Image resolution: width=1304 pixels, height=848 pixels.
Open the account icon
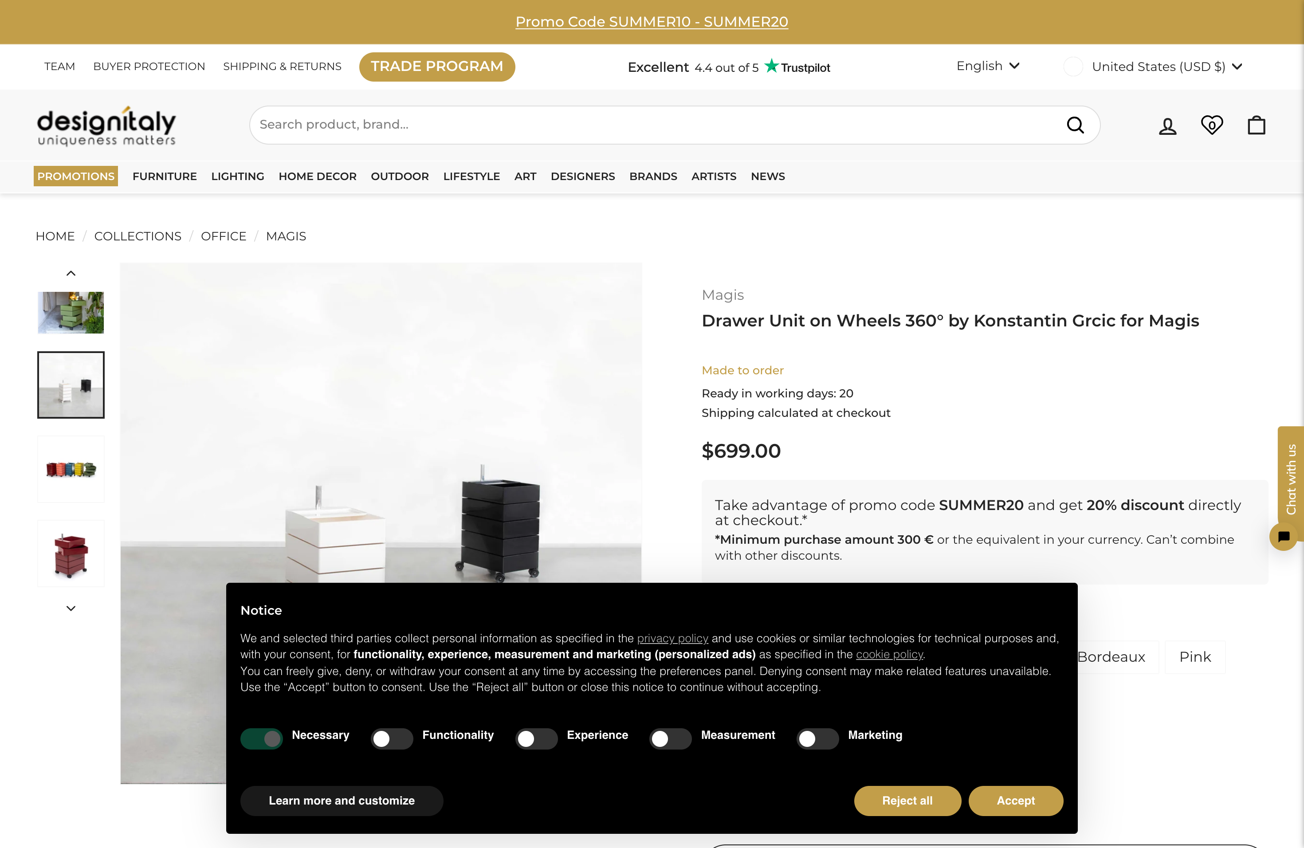click(1167, 125)
